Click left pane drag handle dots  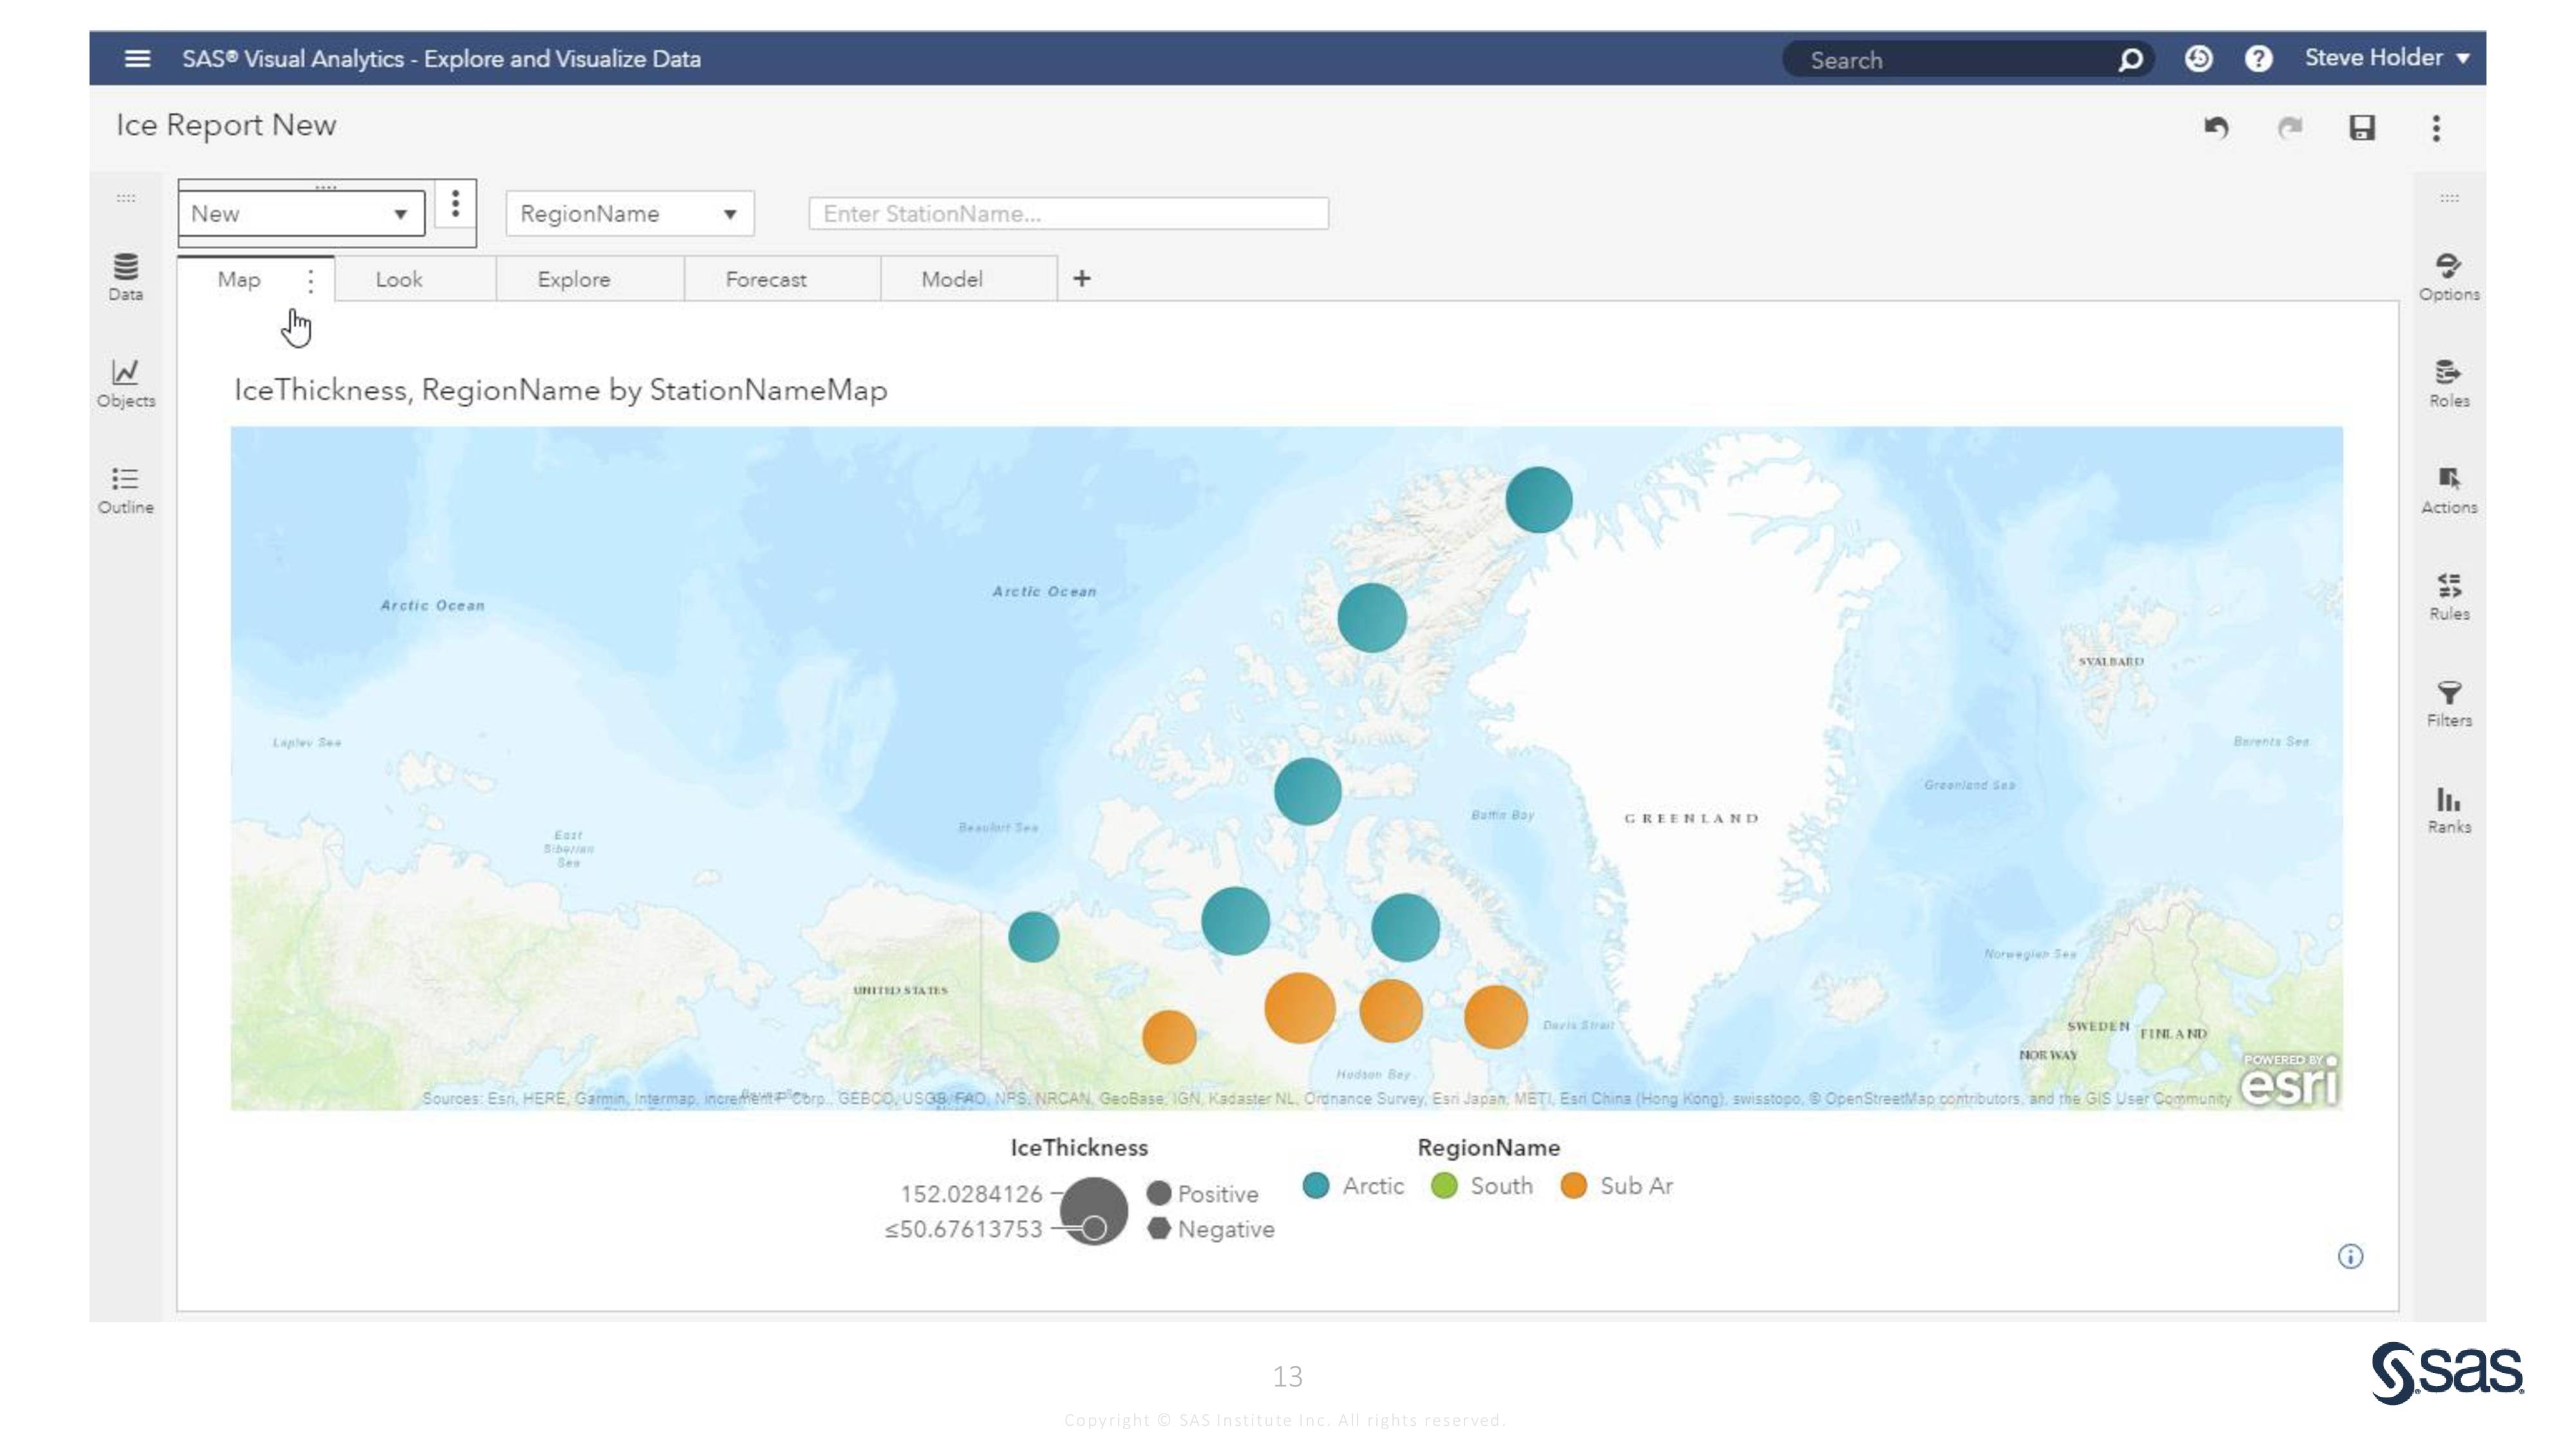click(126, 198)
